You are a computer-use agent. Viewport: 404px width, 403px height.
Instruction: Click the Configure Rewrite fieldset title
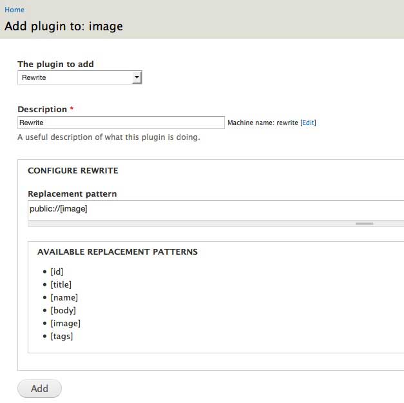point(73,170)
